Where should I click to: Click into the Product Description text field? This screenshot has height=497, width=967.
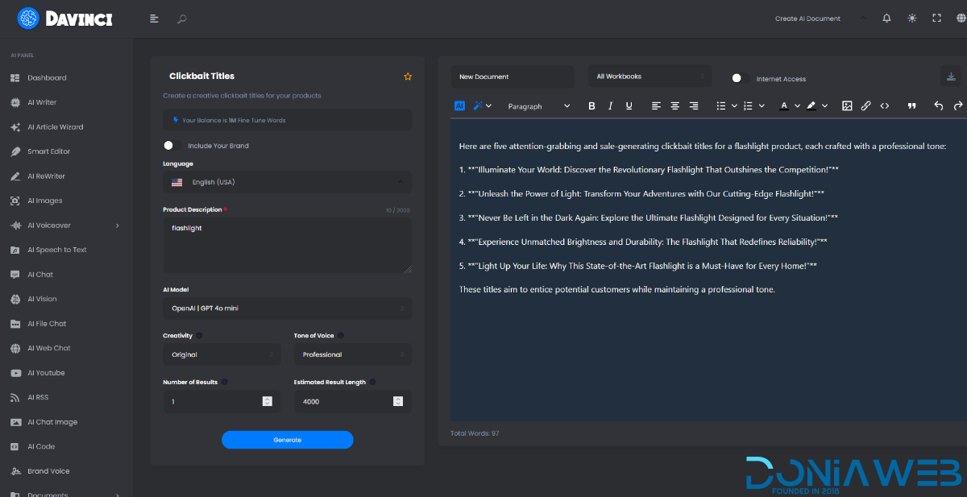coord(287,245)
